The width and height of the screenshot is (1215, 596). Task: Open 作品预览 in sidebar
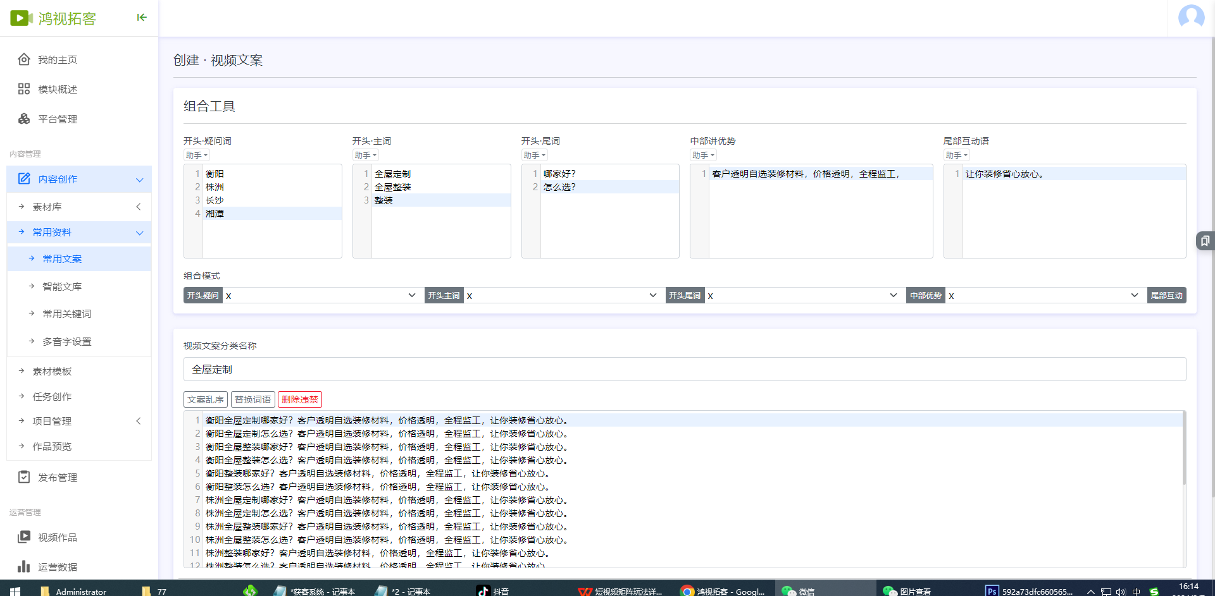coord(52,446)
